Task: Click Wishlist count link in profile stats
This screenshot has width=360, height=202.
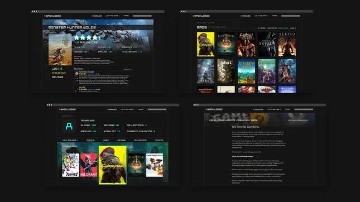Action: 112,131
